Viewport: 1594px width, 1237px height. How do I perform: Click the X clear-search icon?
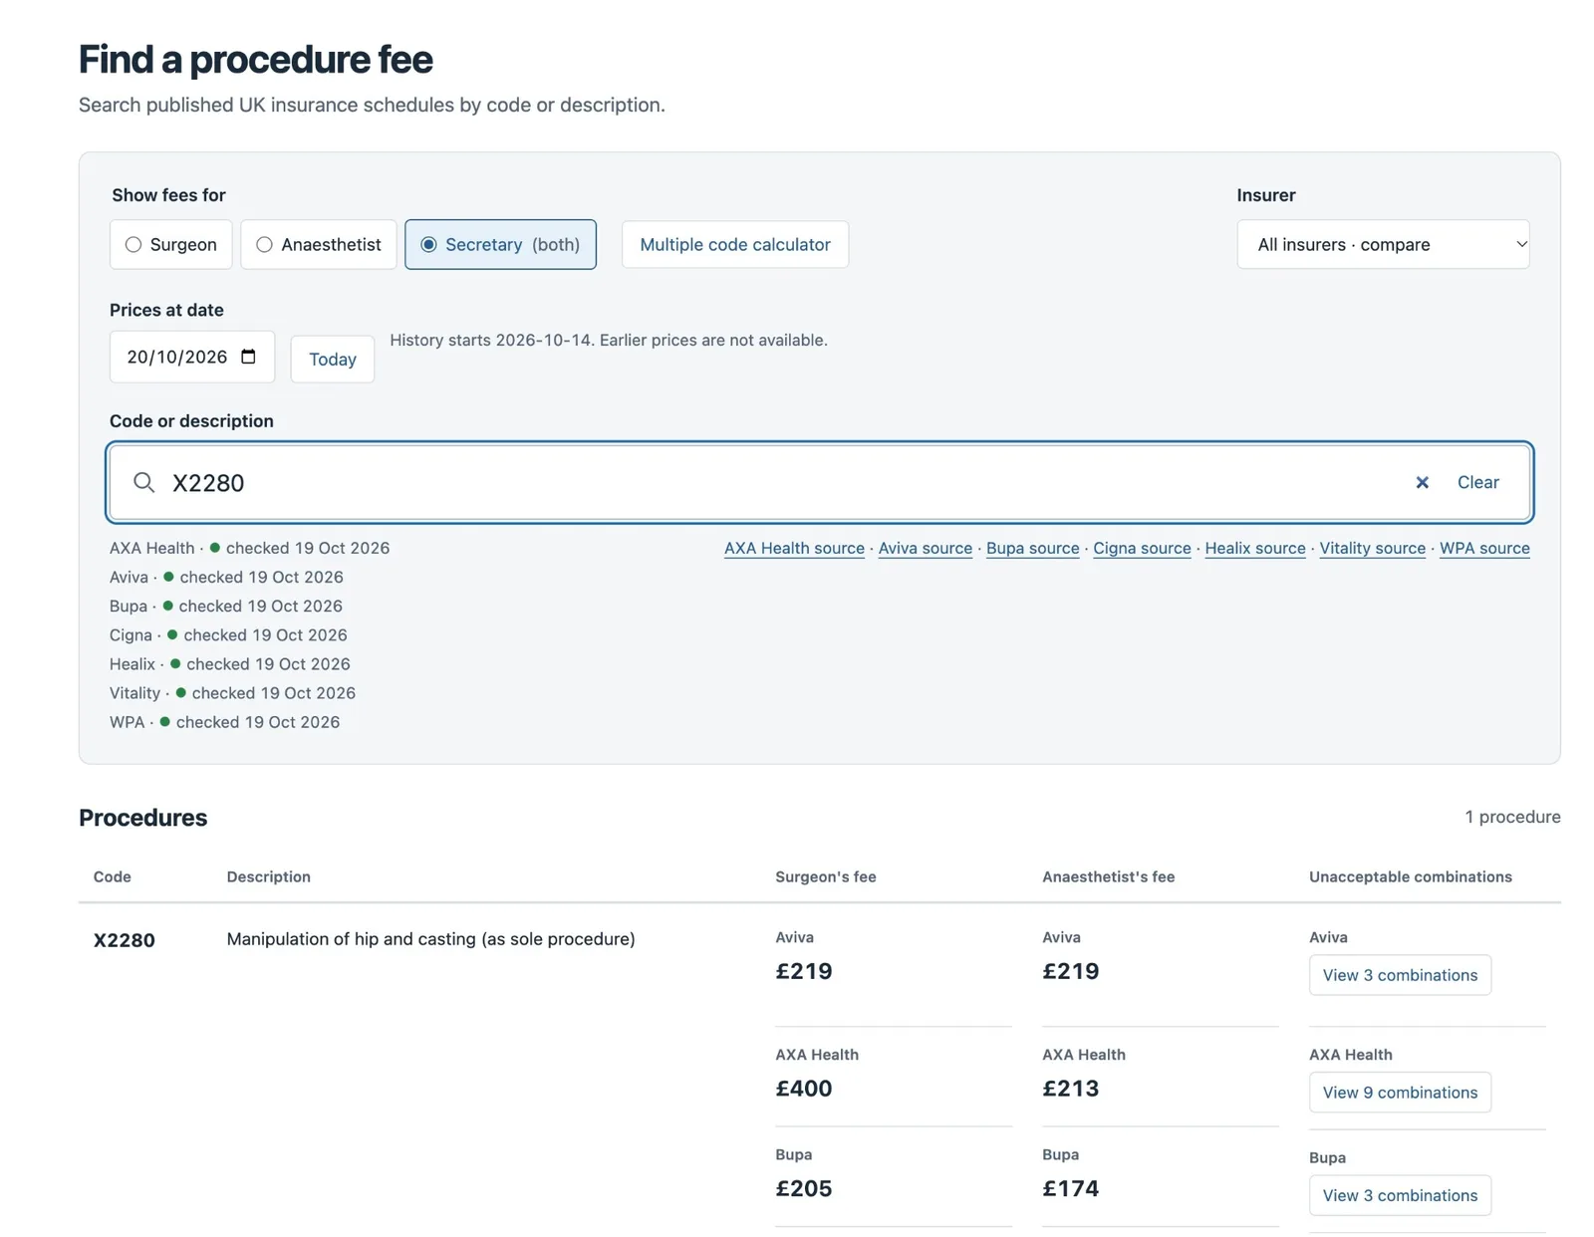(x=1422, y=483)
